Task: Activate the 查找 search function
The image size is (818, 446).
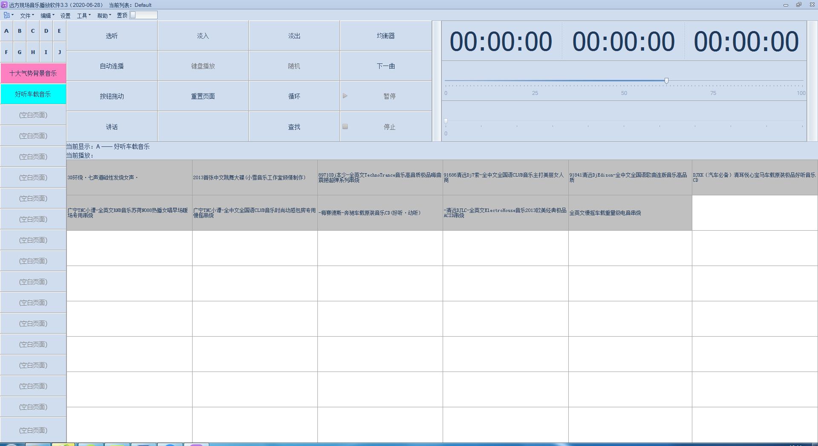Action: pos(294,126)
